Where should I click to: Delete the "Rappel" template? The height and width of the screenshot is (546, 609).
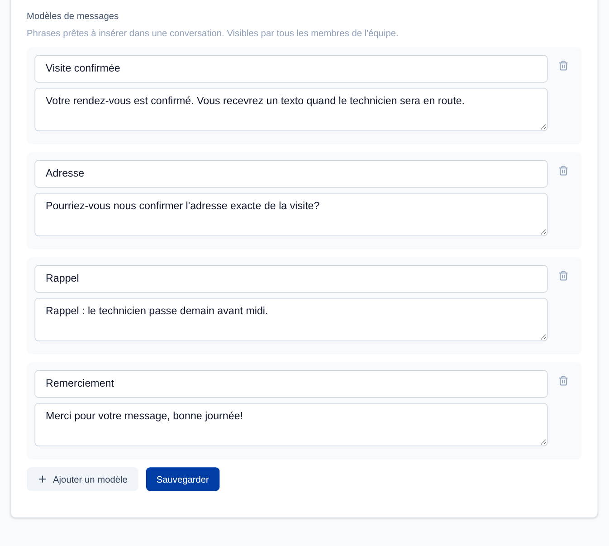[x=563, y=276]
